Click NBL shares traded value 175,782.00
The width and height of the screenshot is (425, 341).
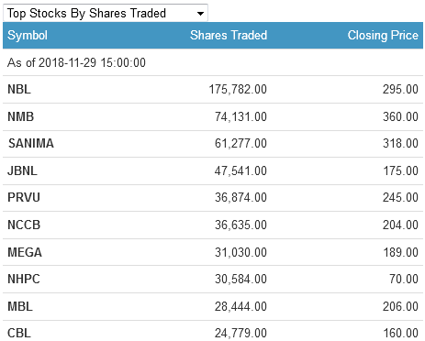[x=238, y=89]
